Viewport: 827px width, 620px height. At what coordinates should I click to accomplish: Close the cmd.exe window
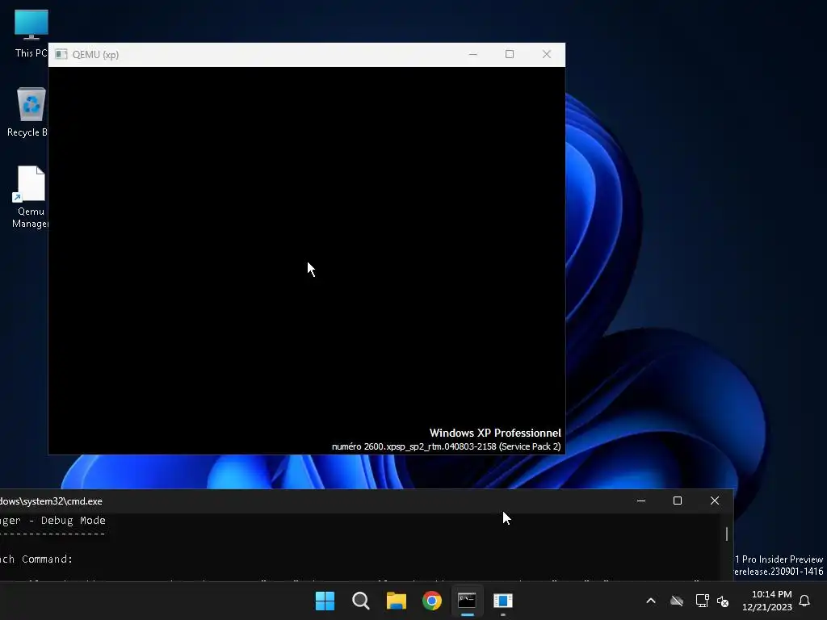point(715,501)
